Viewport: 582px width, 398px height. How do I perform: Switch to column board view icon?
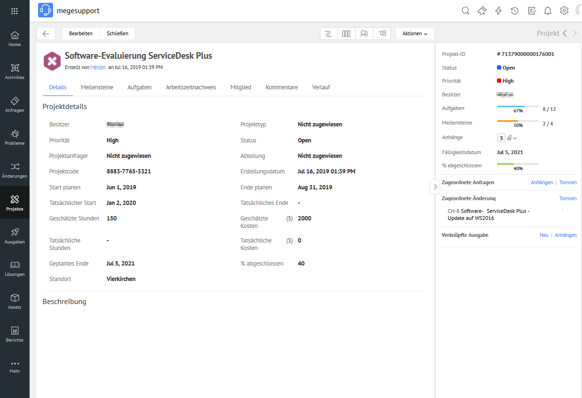click(346, 33)
